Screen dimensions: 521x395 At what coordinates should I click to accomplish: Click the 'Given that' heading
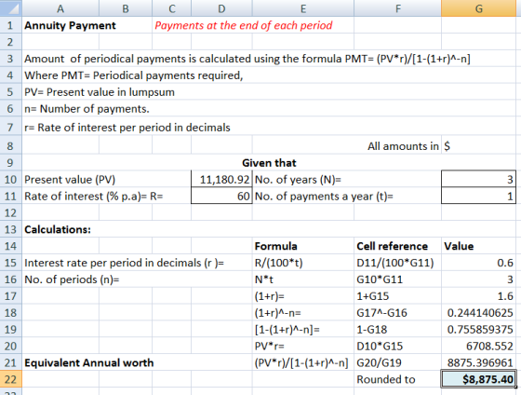(x=269, y=163)
